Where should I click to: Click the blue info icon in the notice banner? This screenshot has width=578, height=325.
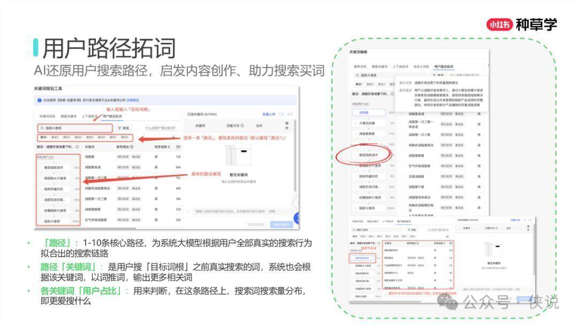coord(39,100)
